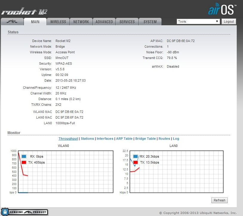Click the Channel Width value 20 MHz

tap(61, 93)
